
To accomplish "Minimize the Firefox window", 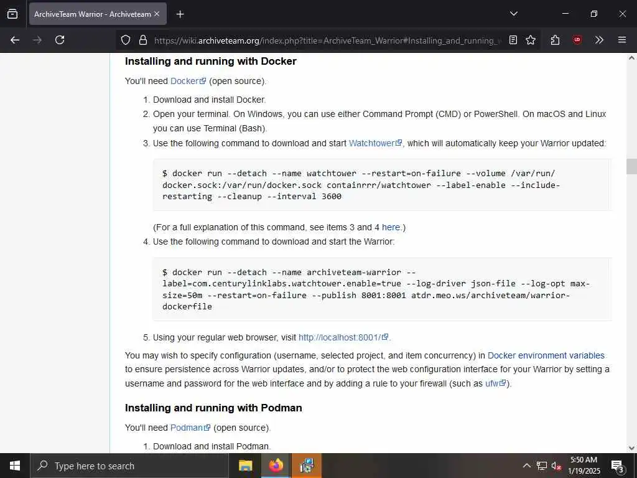I will [x=565, y=14].
